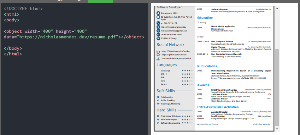Click the Lead Organizer entry

(218, 116)
